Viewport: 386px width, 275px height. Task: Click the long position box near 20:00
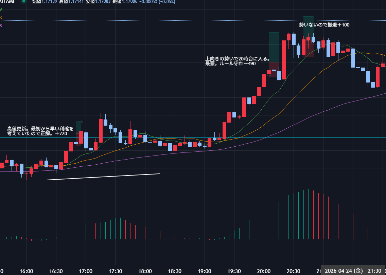coord(274,48)
